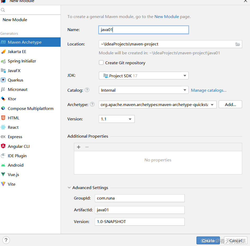Expand the archetype Version 1.1 dropdown
The width and height of the screenshot is (250, 246).
pyautogui.click(x=117, y=119)
